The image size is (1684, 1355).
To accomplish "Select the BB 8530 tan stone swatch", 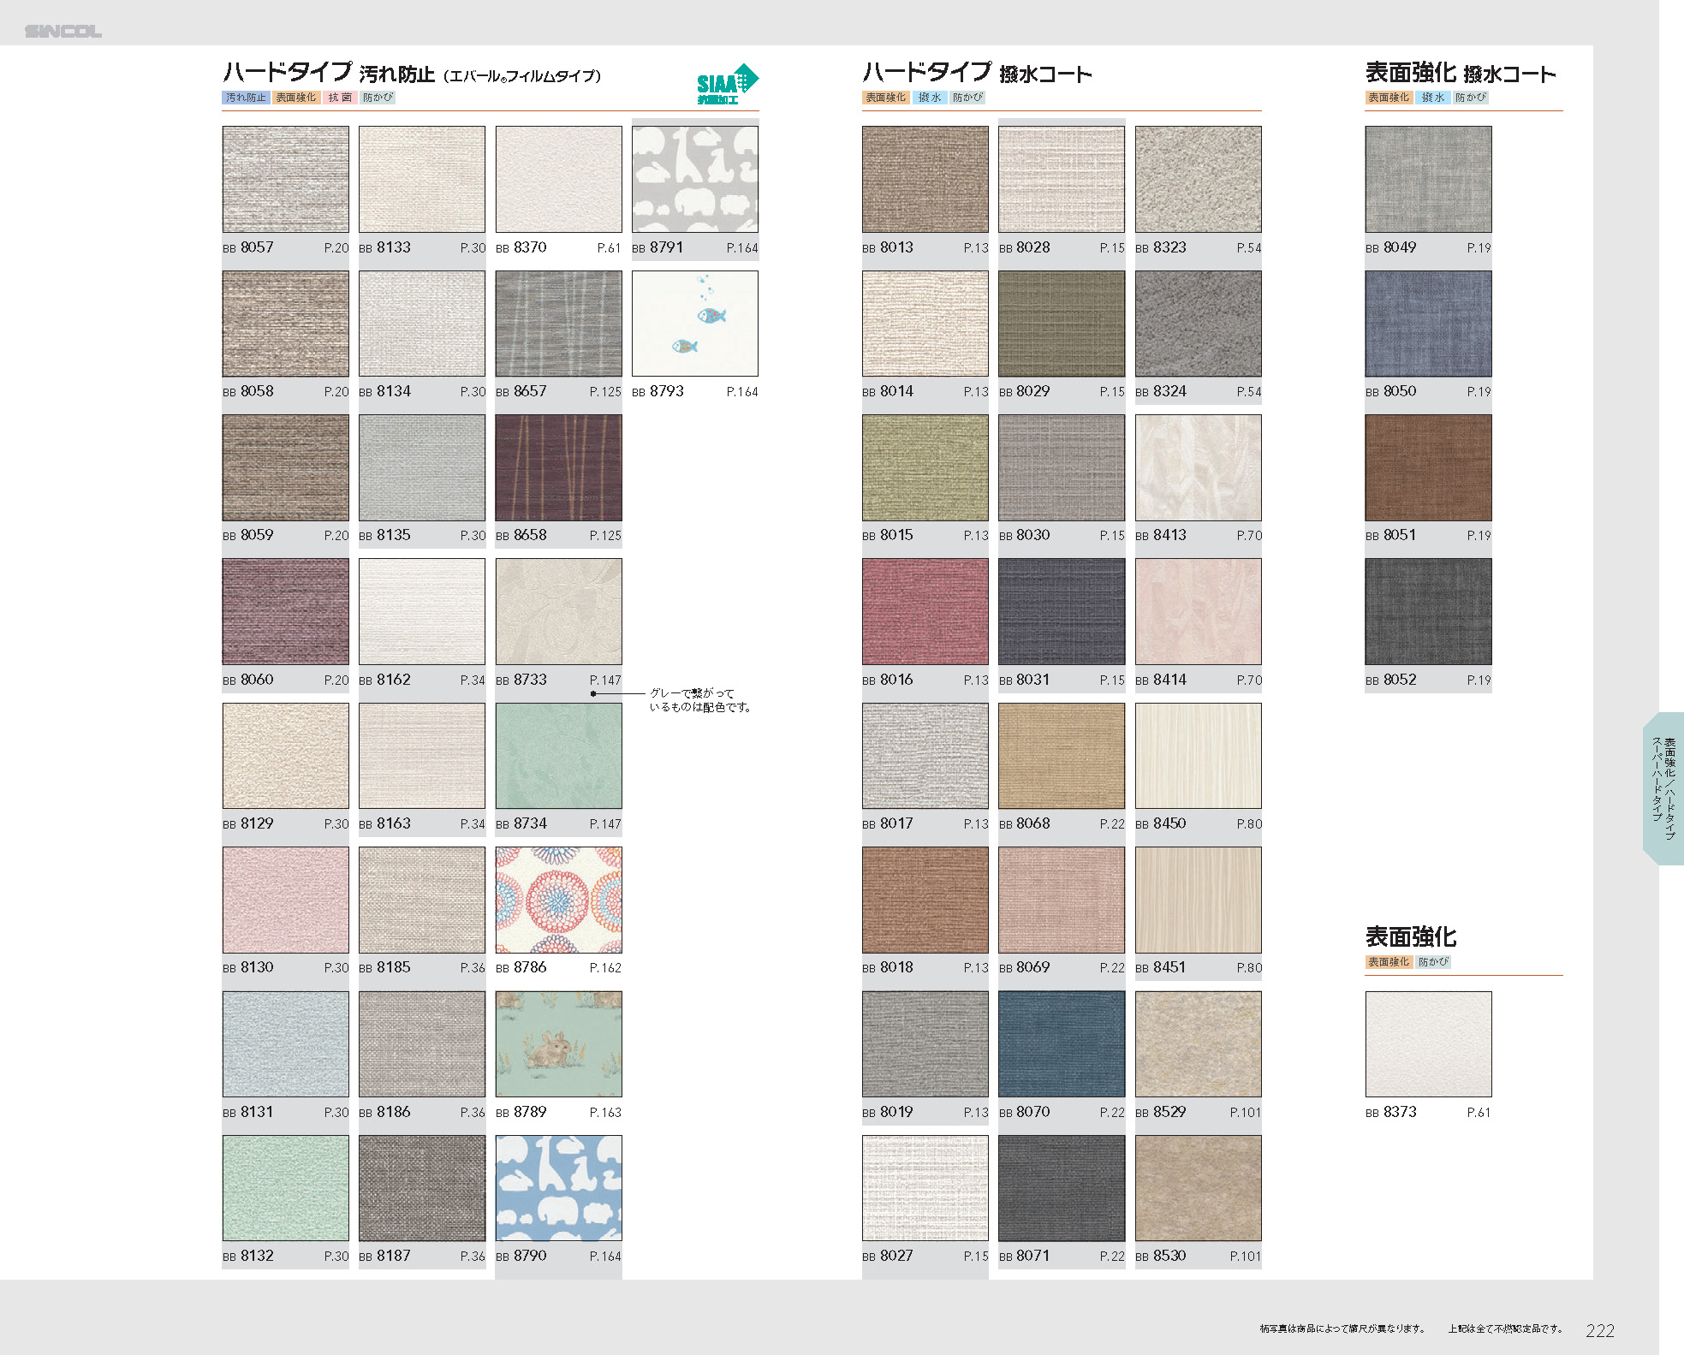I will click(x=1198, y=1188).
